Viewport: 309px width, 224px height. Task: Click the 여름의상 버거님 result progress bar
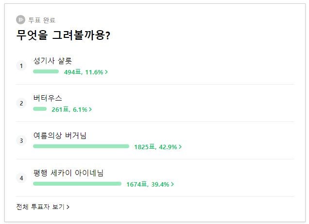click(x=81, y=146)
